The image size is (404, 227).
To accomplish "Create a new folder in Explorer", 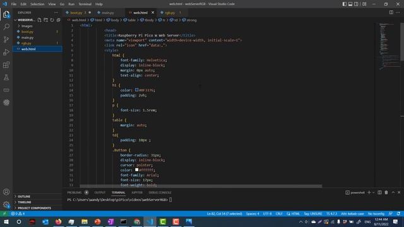I will [x=46, y=20].
